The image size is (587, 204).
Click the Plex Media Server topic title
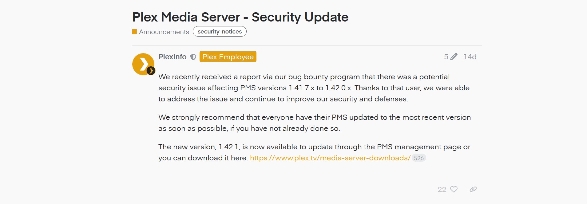tap(240, 17)
